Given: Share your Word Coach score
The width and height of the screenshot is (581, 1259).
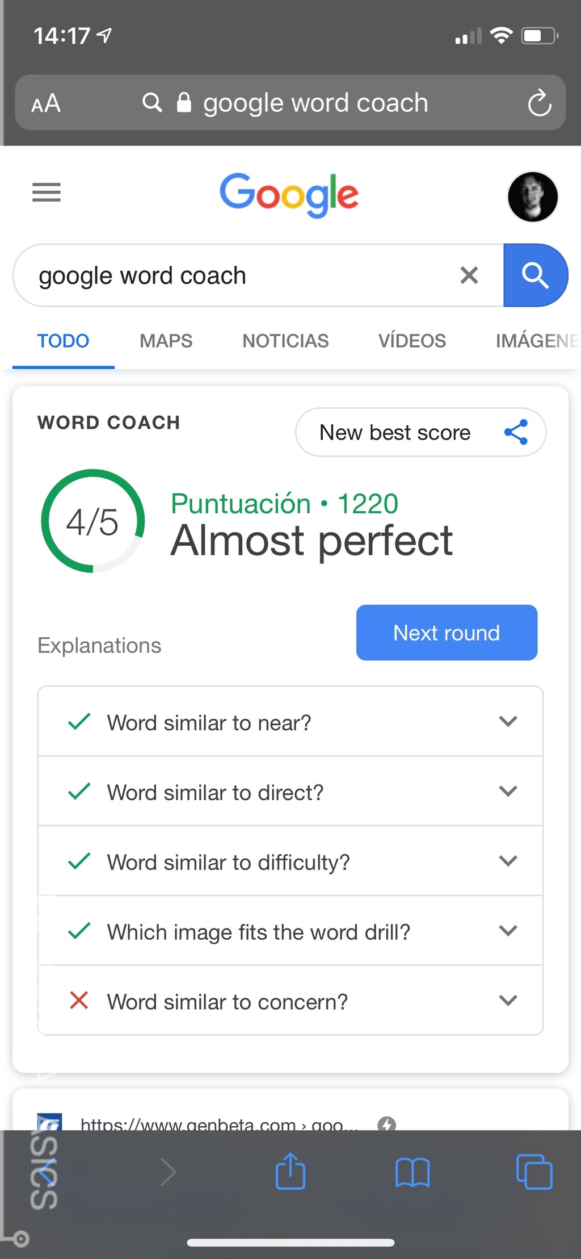Looking at the screenshot, I should point(517,432).
